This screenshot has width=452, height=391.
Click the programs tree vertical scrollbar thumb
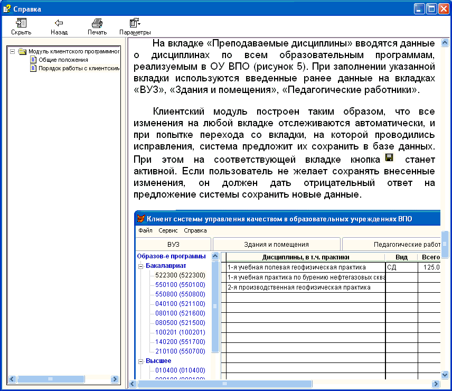point(215,306)
